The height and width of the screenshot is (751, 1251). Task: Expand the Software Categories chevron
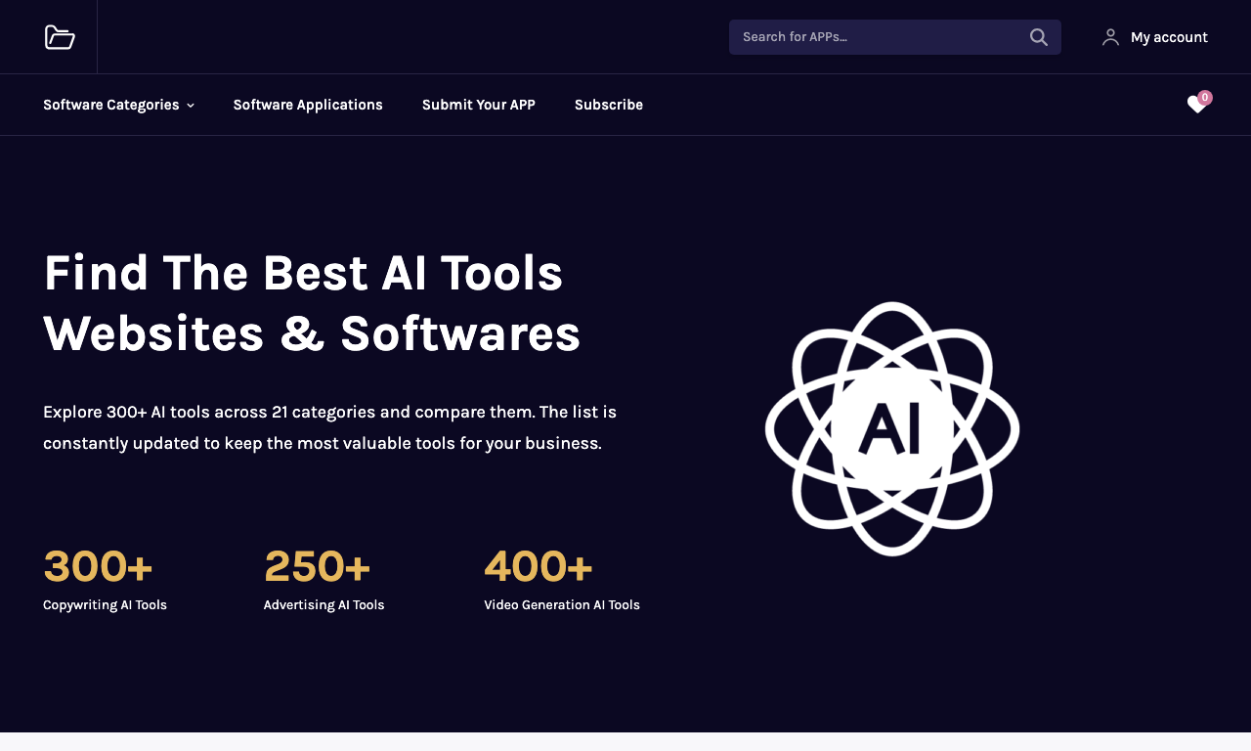point(191,106)
